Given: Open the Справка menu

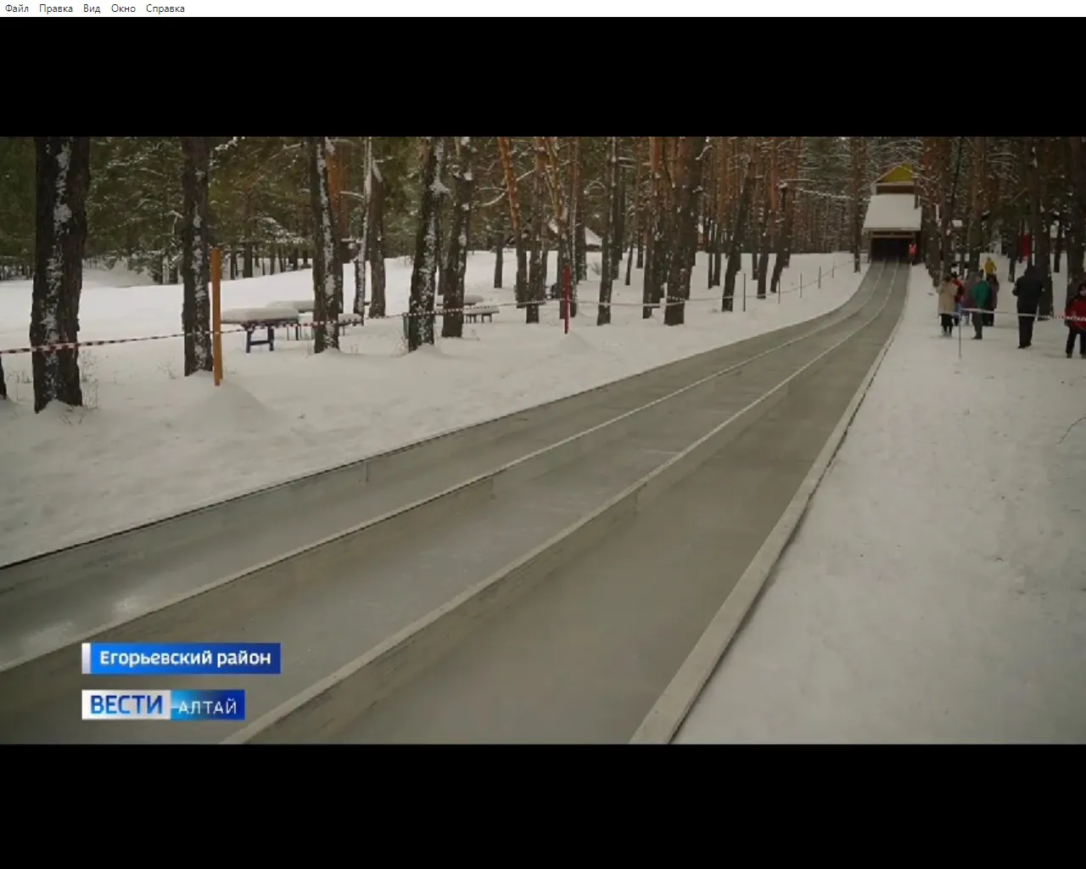Looking at the screenshot, I should click(x=165, y=8).
